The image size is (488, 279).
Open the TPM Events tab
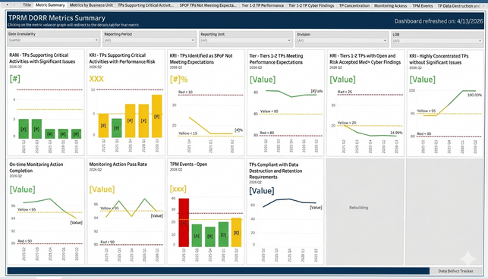(422, 5)
